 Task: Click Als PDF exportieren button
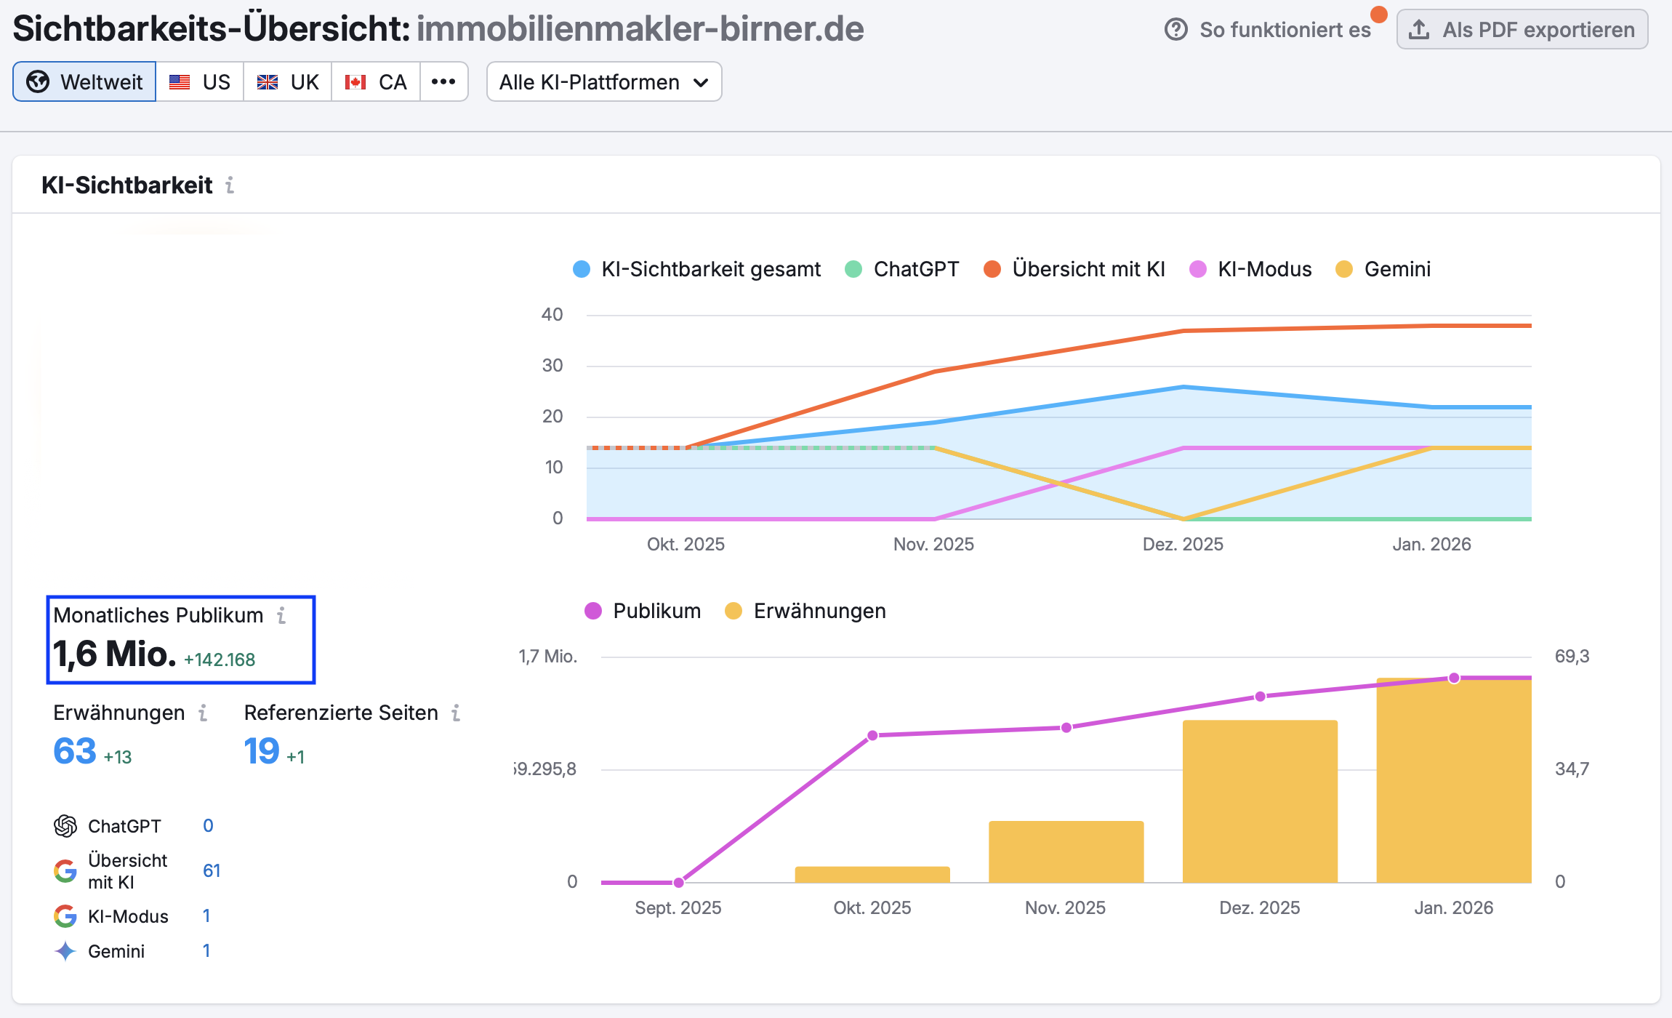click(1522, 30)
